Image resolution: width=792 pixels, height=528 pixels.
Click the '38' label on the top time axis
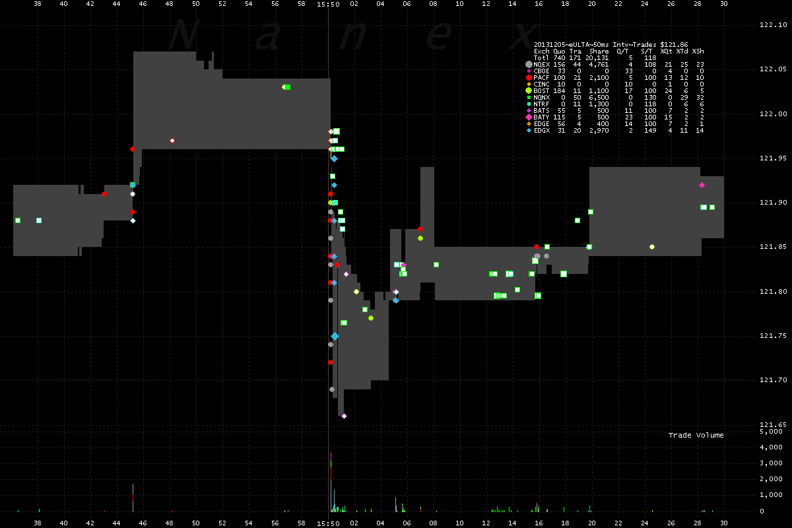point(37,4)
